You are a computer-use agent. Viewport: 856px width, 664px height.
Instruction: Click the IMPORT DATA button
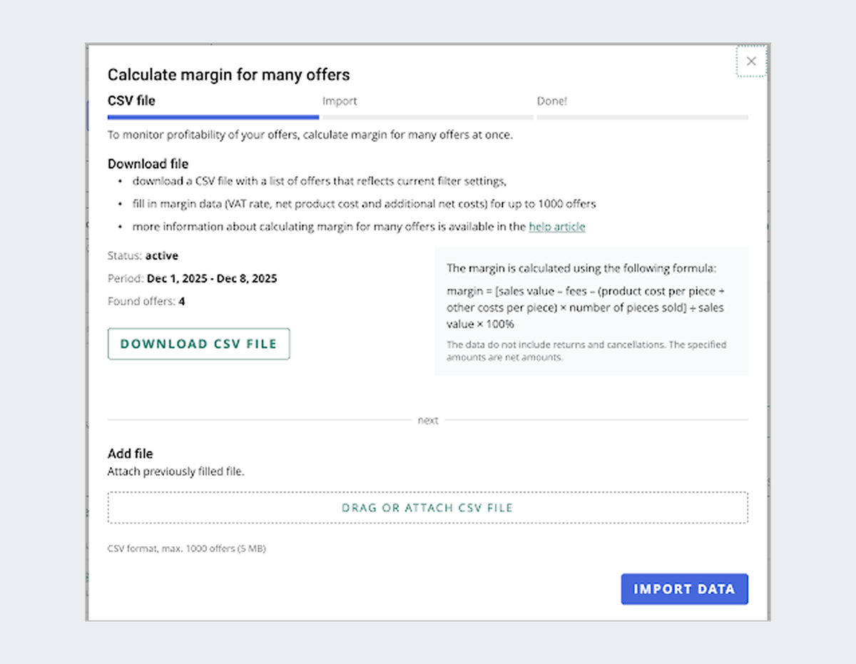(684, 588)
